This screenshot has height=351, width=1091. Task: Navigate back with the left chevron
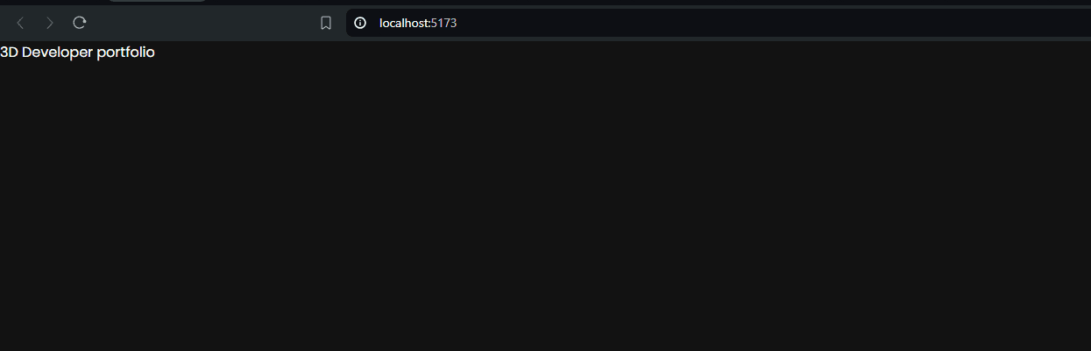click(x=20, y=23)
